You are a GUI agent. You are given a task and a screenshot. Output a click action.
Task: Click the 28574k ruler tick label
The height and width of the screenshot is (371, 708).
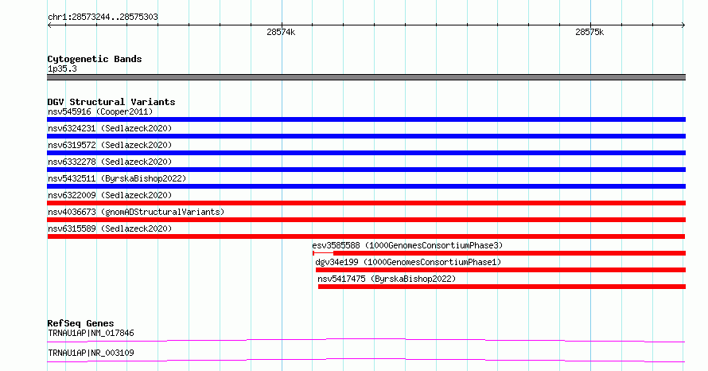(x=281, y=32)
